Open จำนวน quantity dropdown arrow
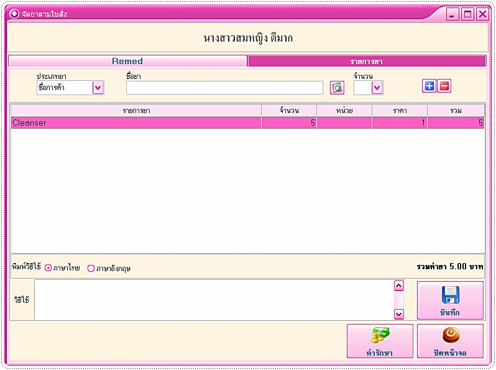This screenshot has width=496, height=370. click(x=377, y=88)
